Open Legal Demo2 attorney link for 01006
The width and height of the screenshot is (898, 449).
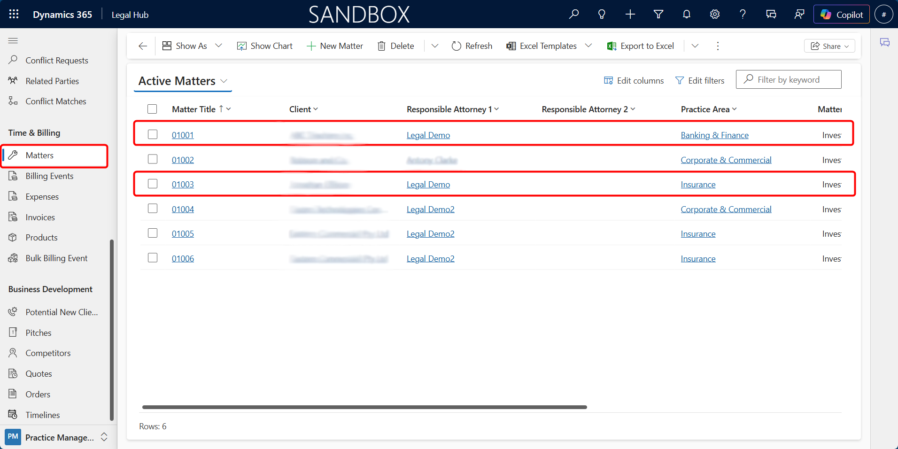[x=430, y=259]
